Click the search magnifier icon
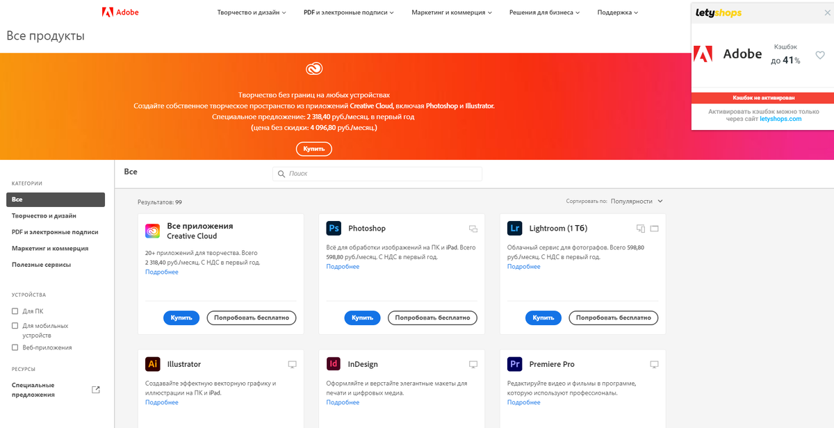The width and height of the screenshot is (834, 428). pyautogui.click(x=281, y=174)
